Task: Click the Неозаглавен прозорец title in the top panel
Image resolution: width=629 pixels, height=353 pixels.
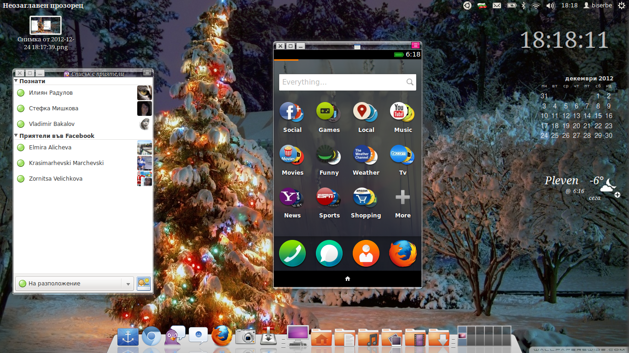Action: (43, 6)
